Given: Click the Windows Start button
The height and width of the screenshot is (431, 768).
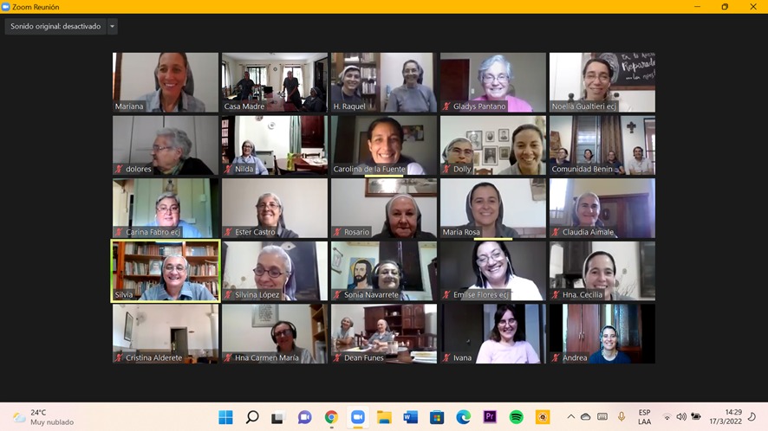Looking at the screenshot, I should point(225,417).
